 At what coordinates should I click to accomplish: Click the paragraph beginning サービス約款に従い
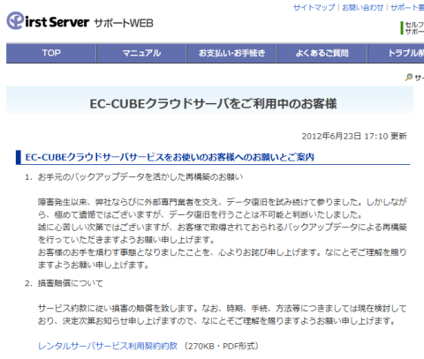[223, 315]
